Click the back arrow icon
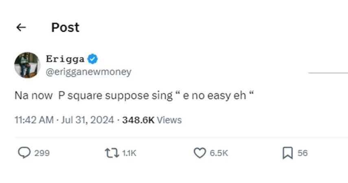Screen dimensions: 348x183 click(x=21, y=27)
